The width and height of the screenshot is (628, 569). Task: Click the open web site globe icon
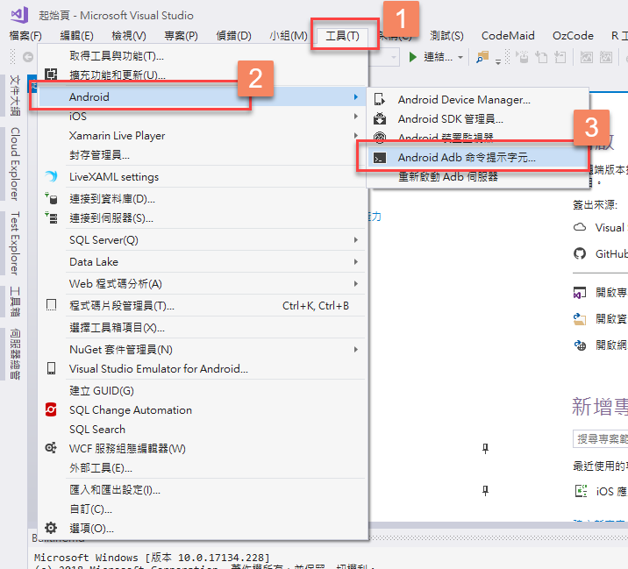pyautogui.click(x=580, y=345)
